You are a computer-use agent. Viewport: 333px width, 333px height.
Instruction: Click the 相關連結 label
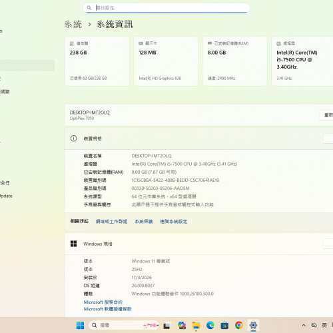point(79,221)
